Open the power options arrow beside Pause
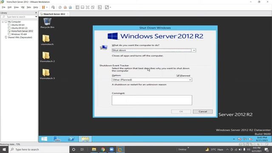 [47, 7]
